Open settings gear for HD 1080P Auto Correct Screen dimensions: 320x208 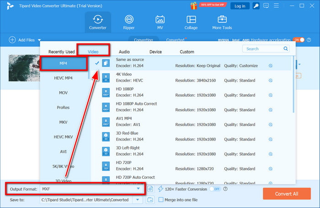click(x=271, y=110)
